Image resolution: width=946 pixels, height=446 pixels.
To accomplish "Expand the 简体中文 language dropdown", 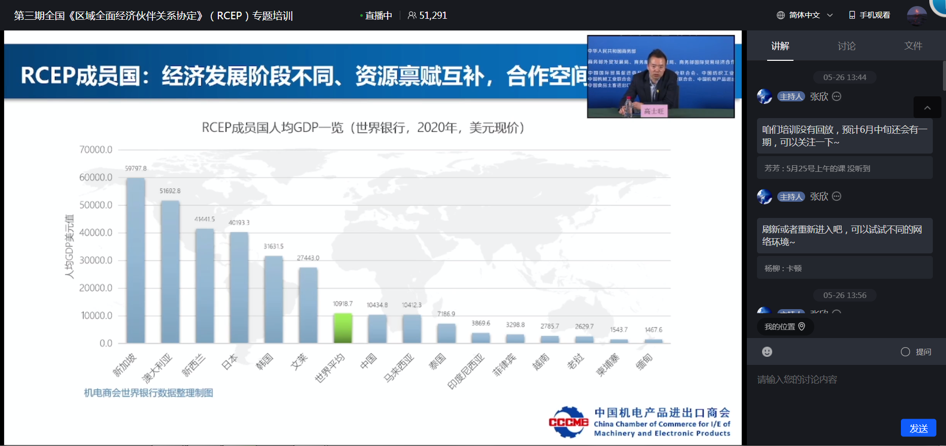I will [805, 15].
